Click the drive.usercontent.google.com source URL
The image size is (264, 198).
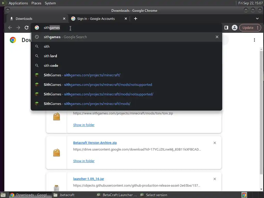137,149
